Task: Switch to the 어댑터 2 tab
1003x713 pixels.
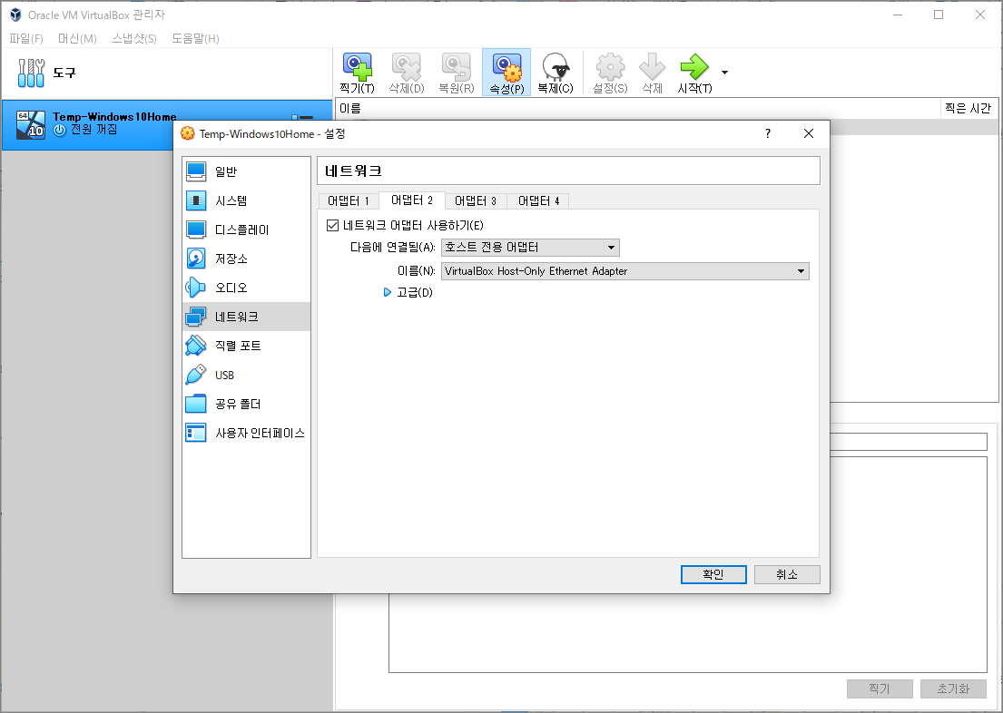Action: 412,200
